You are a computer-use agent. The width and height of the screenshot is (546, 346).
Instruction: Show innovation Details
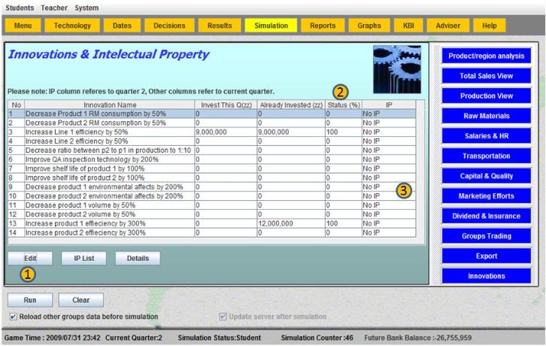click(x=138, y=259)
